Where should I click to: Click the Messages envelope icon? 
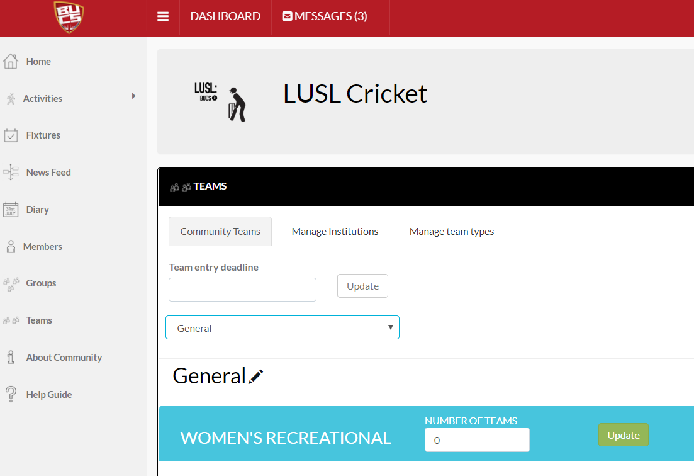click(288, 16)
